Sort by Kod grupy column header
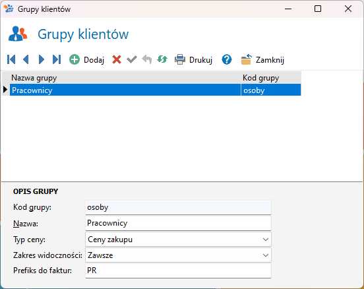Image resolution: width=364 pixels, height=289 pixels. click(271, 78)
